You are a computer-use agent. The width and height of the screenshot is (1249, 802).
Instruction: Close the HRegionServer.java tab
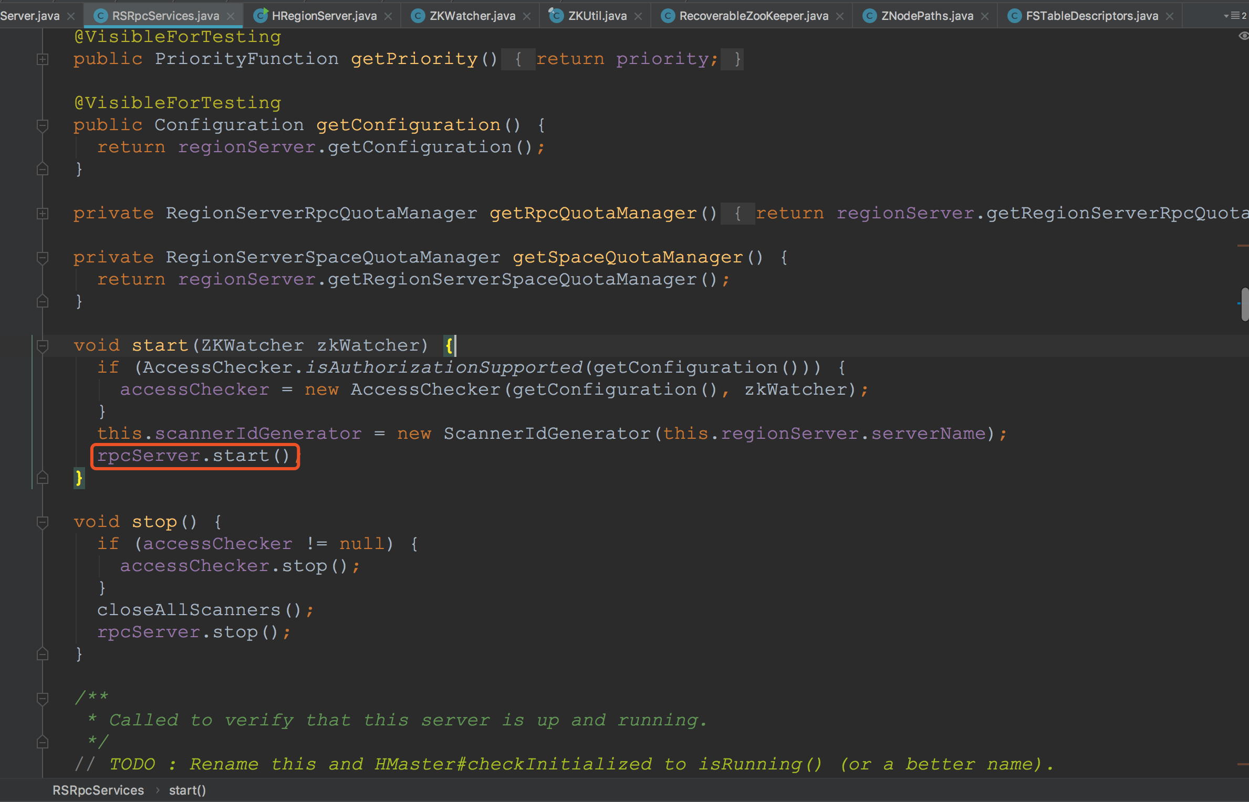[388, 16]
